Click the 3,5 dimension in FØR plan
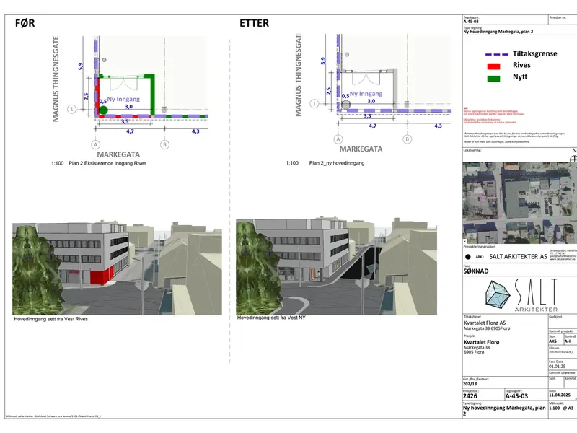 pyautogui.click(x=125, y=121)
